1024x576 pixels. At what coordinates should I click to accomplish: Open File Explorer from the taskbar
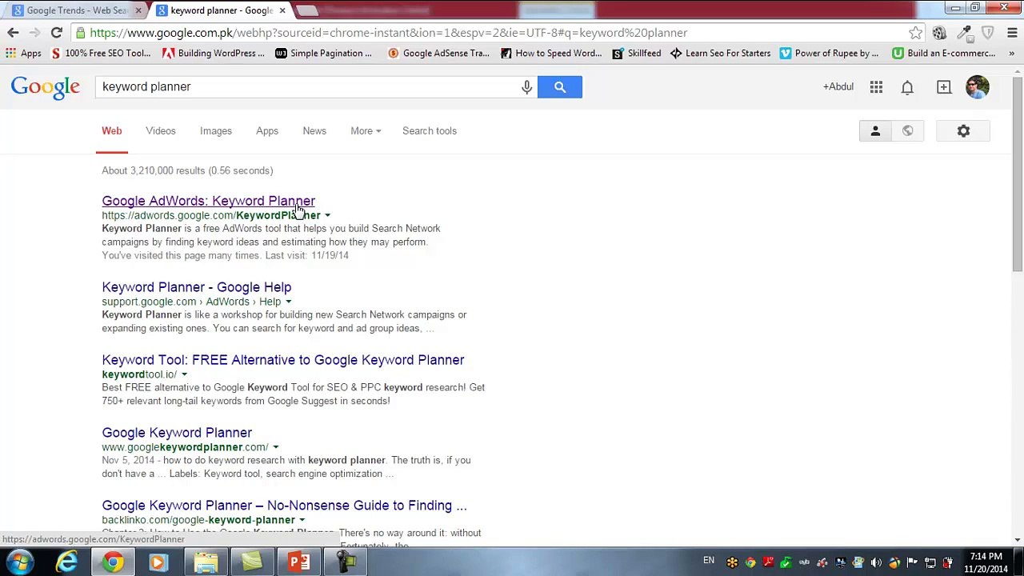(x=206, y=562)
